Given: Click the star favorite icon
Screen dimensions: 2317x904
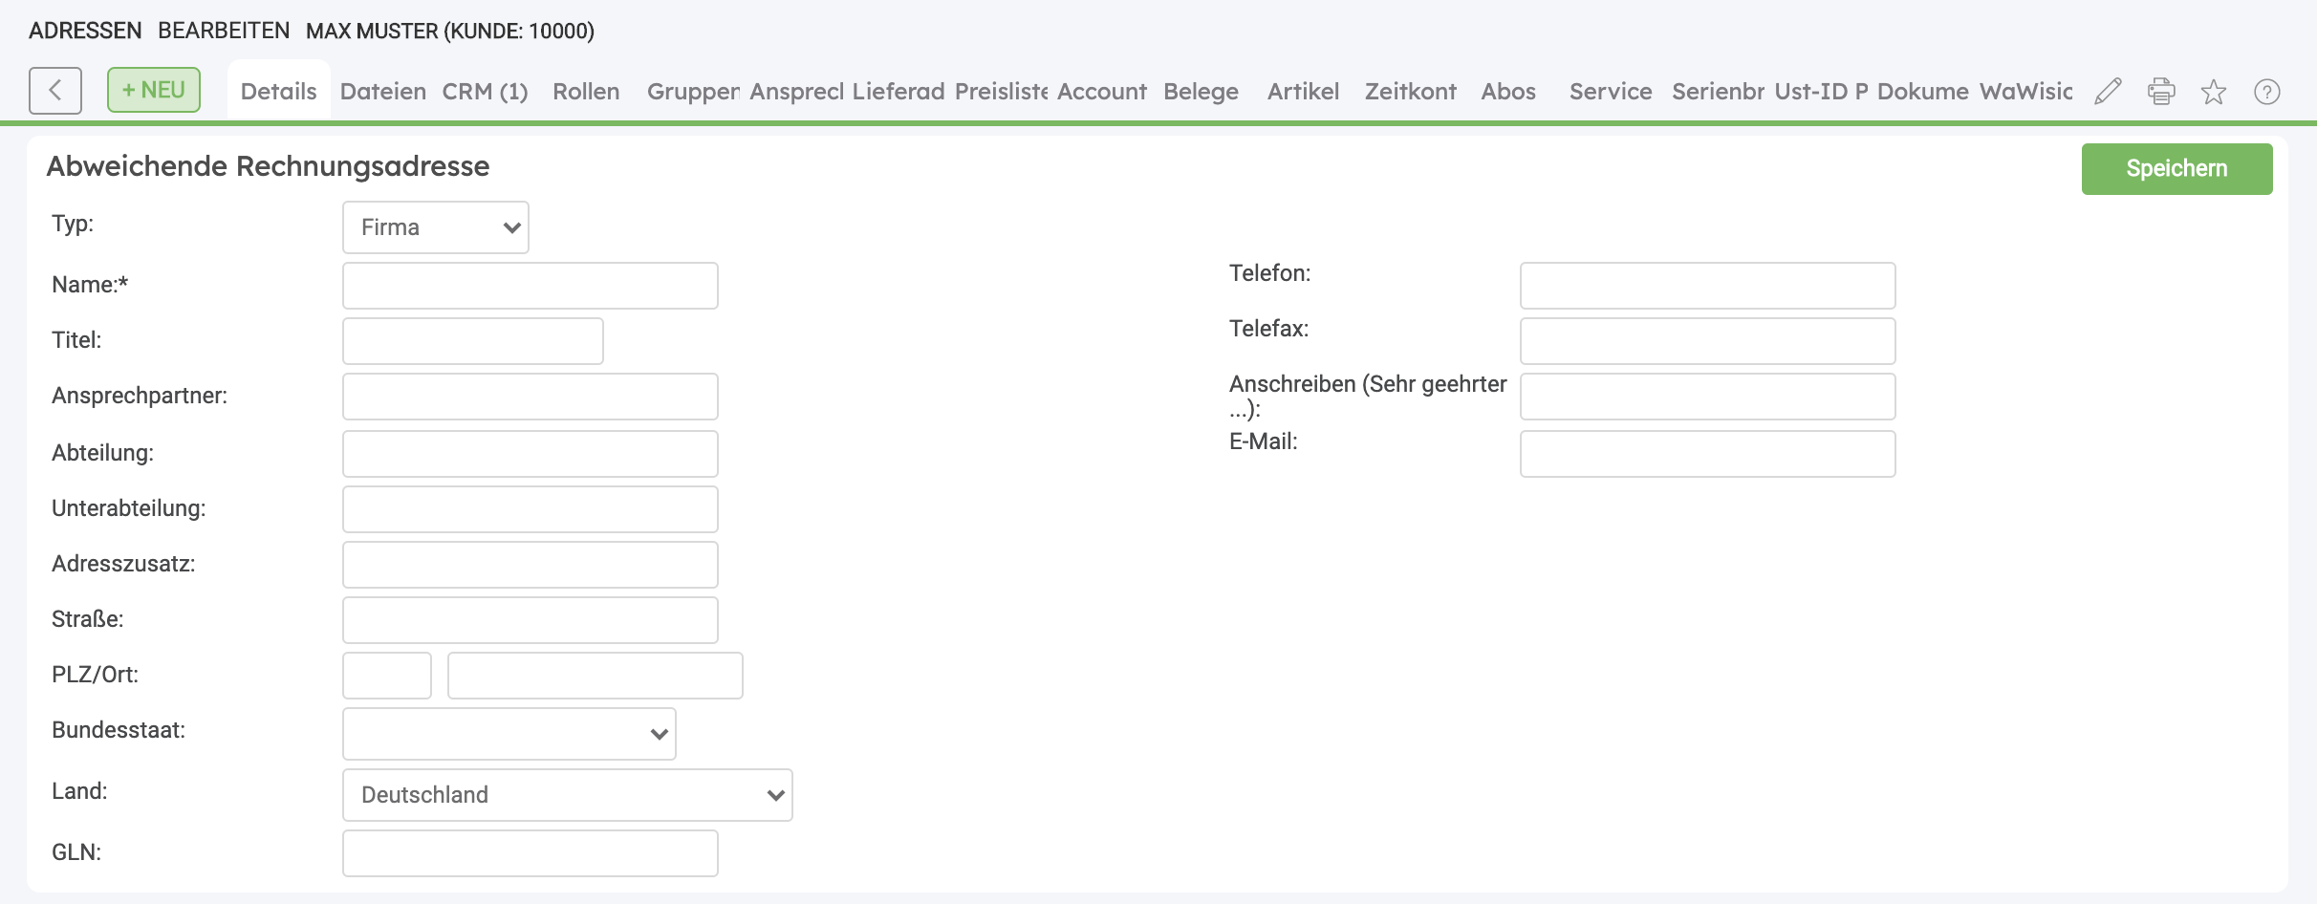Looking at the screenshot, I should coord(2214,92).
